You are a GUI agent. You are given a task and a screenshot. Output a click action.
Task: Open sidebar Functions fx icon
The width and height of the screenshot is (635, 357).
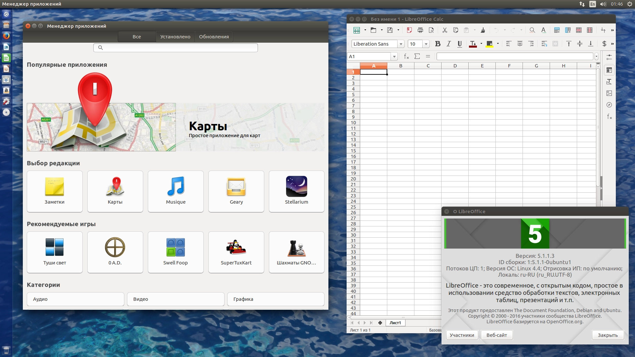pos(609,116)
